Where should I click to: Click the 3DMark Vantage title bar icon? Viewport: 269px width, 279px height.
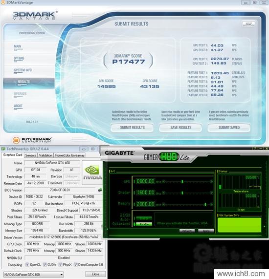coord(3,2)
